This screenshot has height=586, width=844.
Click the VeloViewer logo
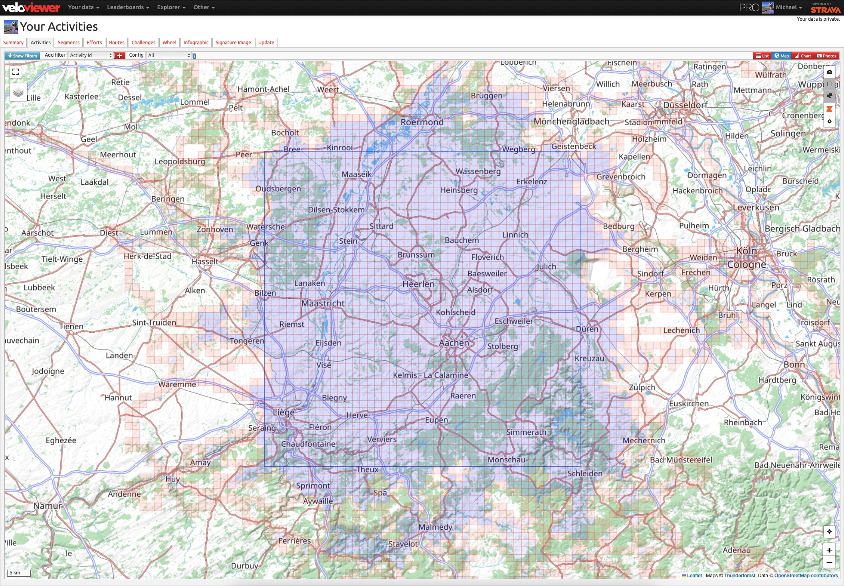click(31, 8)
